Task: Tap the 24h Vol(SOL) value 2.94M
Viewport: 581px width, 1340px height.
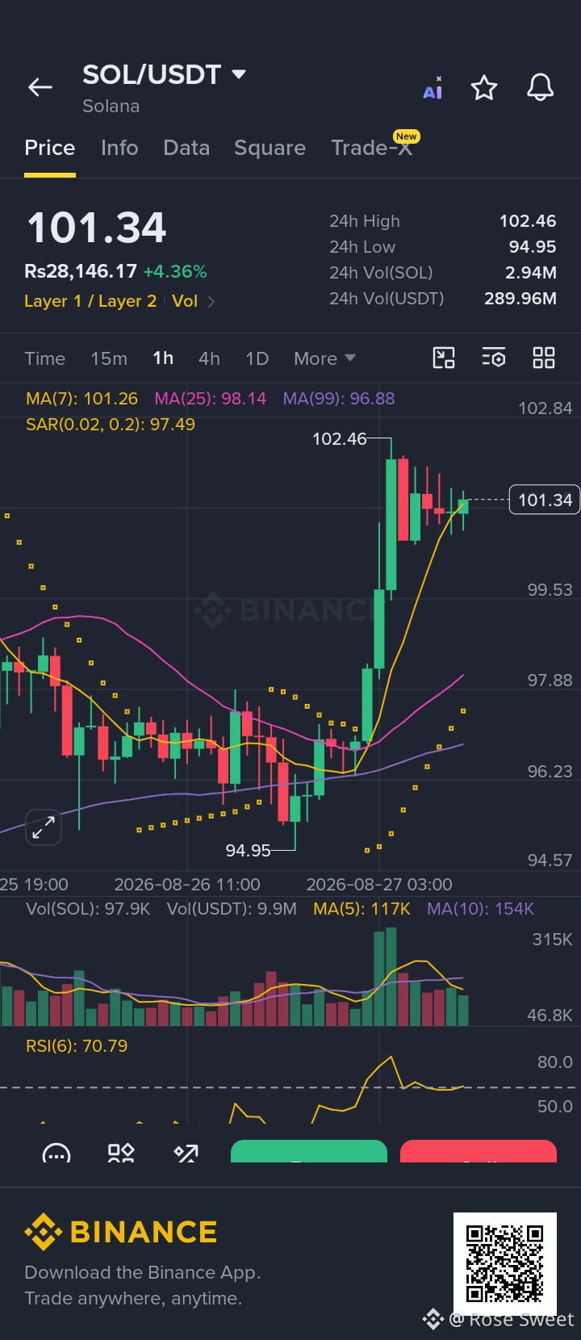Action: 531,273
